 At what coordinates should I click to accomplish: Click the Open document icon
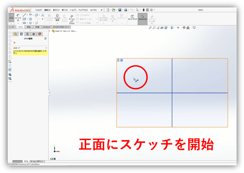tap(114, 10)
